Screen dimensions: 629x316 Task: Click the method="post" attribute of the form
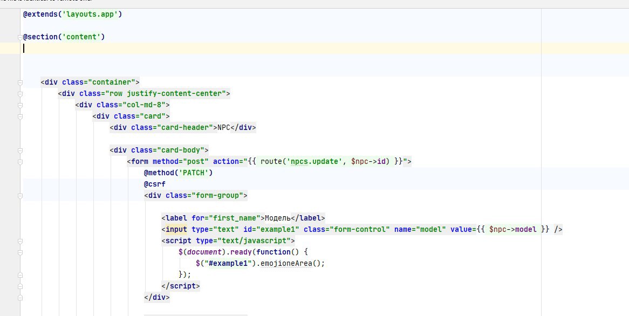coord(181,161)
